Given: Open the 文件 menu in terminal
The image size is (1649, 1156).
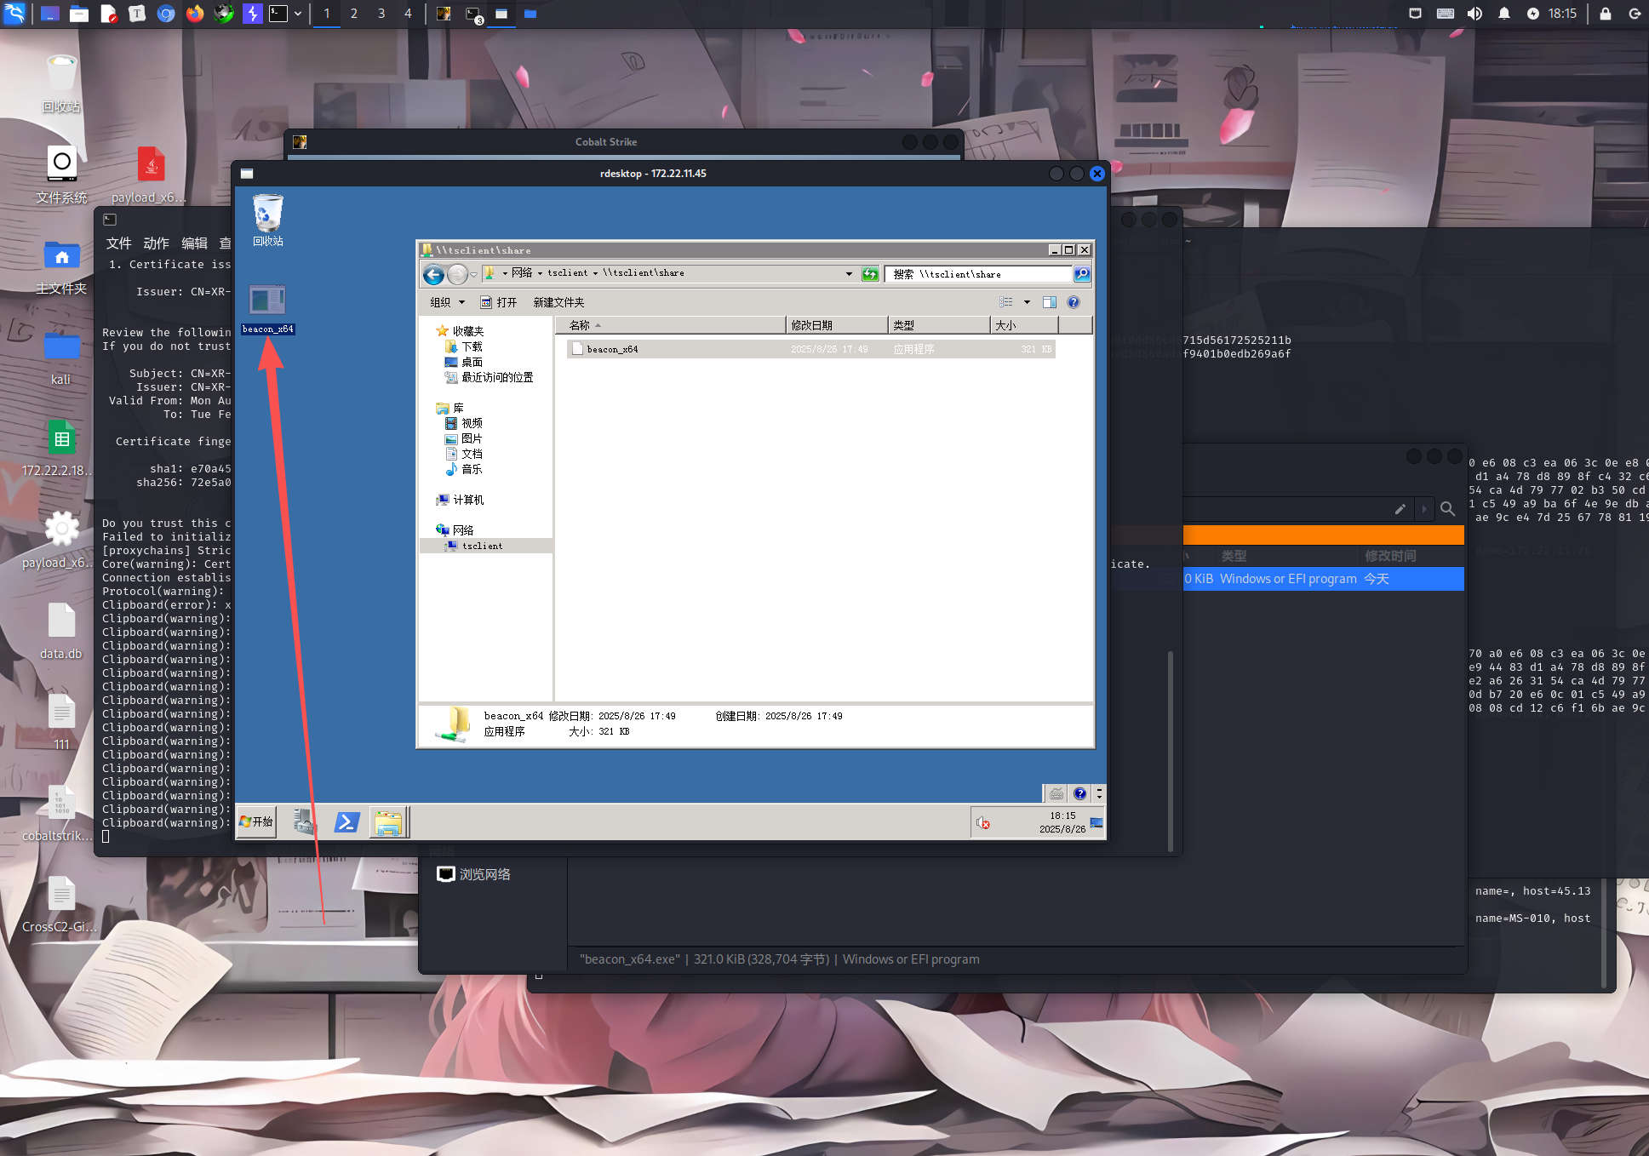Looking at the screenshot, I should point(118,243).
